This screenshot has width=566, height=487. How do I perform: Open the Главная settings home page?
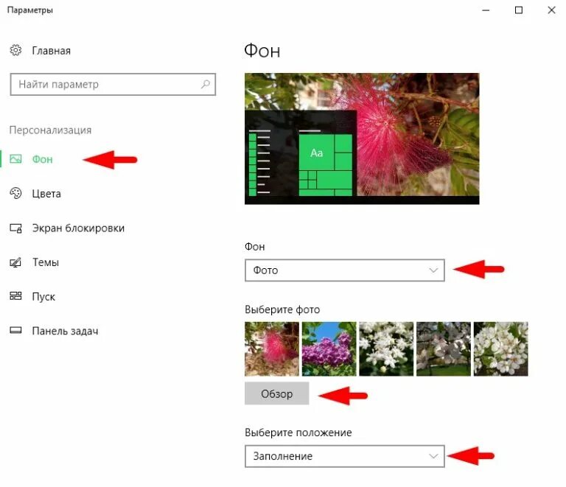click(51, 51)
